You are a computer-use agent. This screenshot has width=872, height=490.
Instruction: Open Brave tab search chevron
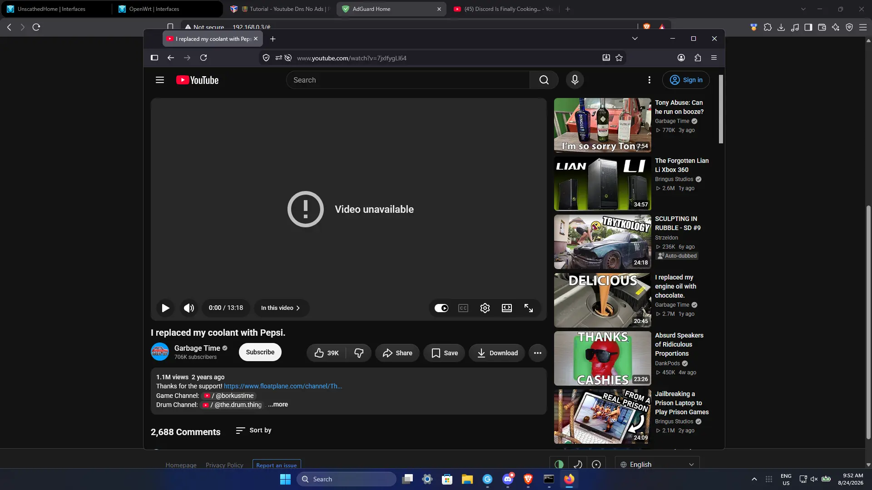tap(803, 9)
